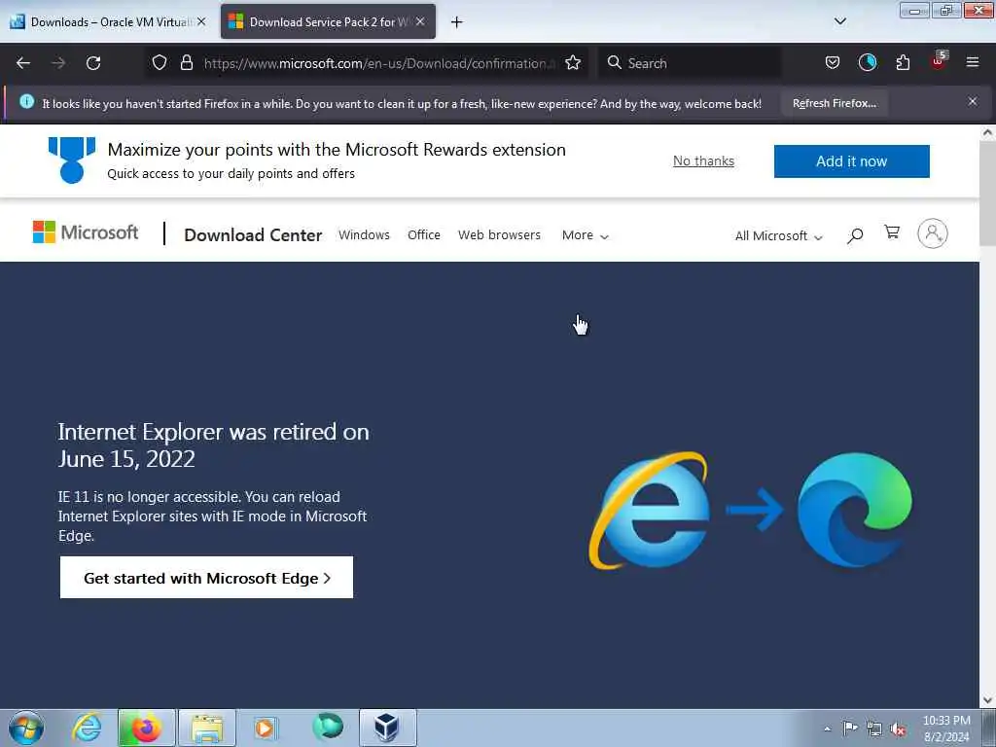Screen dimensions: 996x747
Task: Open the Download Center link
Action: point(253,235)
